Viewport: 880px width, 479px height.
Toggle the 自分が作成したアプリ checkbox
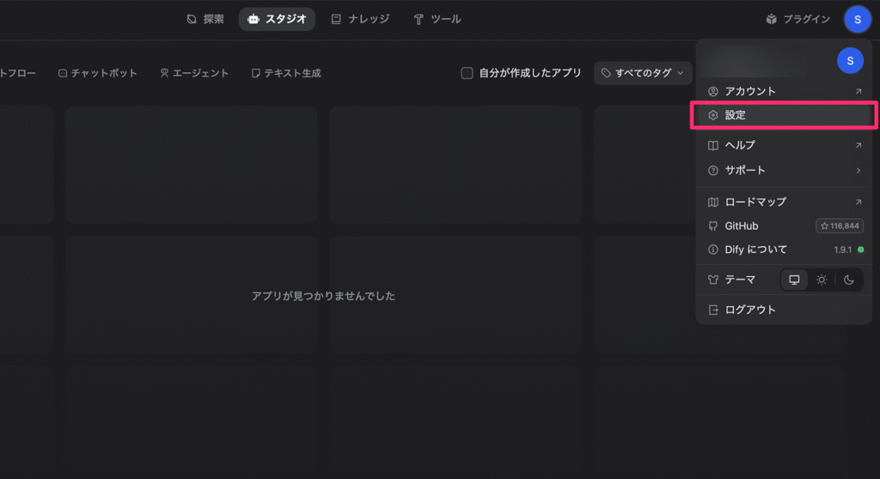point(467,73)
